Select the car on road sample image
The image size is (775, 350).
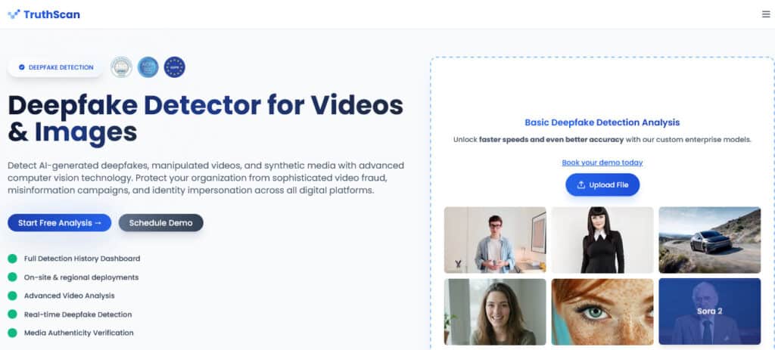[709, 240]
